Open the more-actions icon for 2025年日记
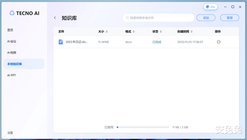 219,42
